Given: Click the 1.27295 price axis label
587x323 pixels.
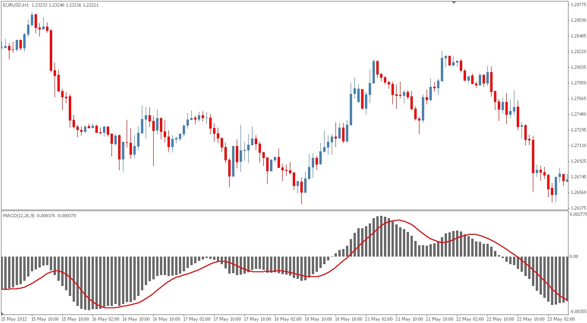Looking at the screenshot, I should pos(578,130).
